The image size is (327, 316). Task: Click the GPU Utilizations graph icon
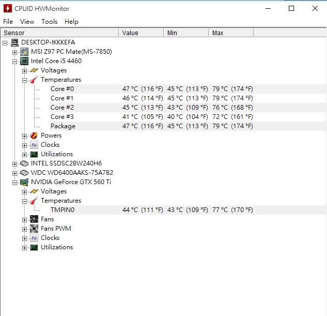click(34, 247)
